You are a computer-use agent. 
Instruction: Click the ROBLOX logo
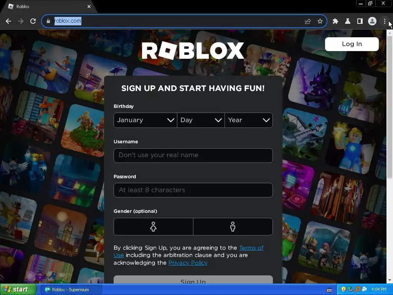pyautogui.click(x=193, y=51)
